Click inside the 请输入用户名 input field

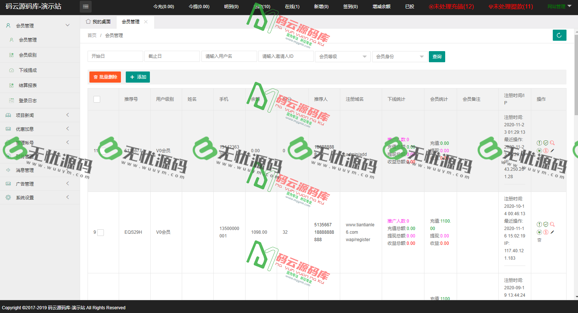coord(229,56)
